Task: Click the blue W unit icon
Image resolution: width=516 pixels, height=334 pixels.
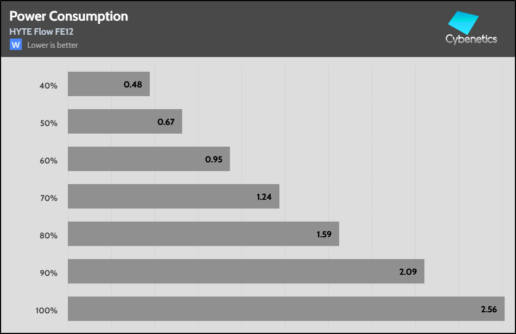Action: coord(15,45)
